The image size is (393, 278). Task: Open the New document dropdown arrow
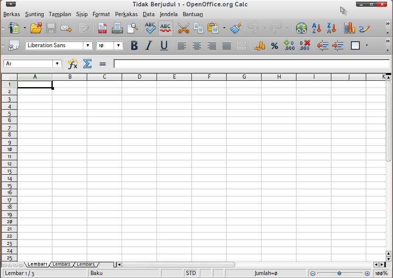coord(25,28)
